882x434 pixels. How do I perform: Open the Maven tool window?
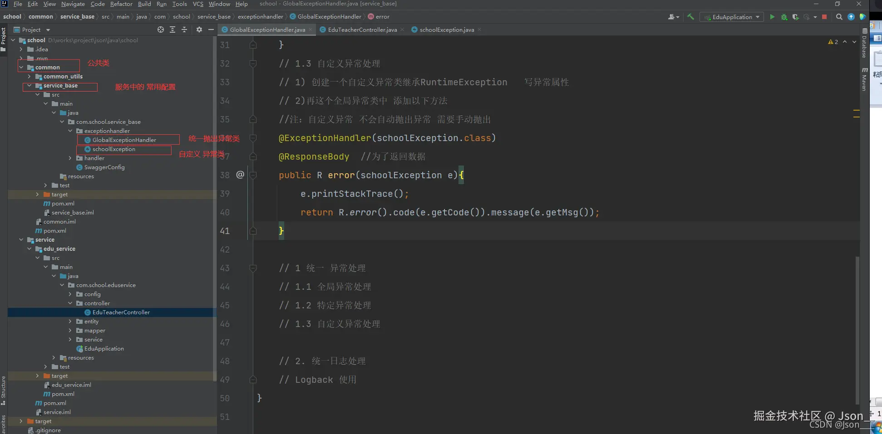click(x=864, y=79)
